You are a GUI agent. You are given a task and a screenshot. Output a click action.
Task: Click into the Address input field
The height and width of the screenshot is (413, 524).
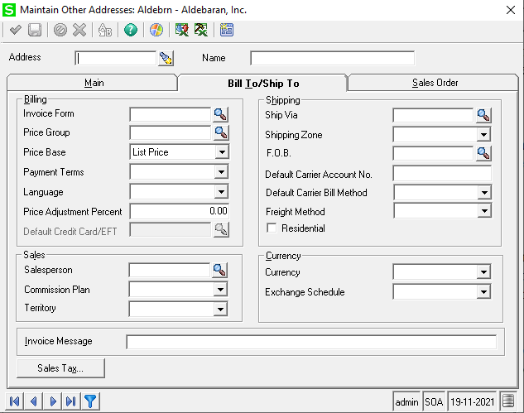(116, 59)
